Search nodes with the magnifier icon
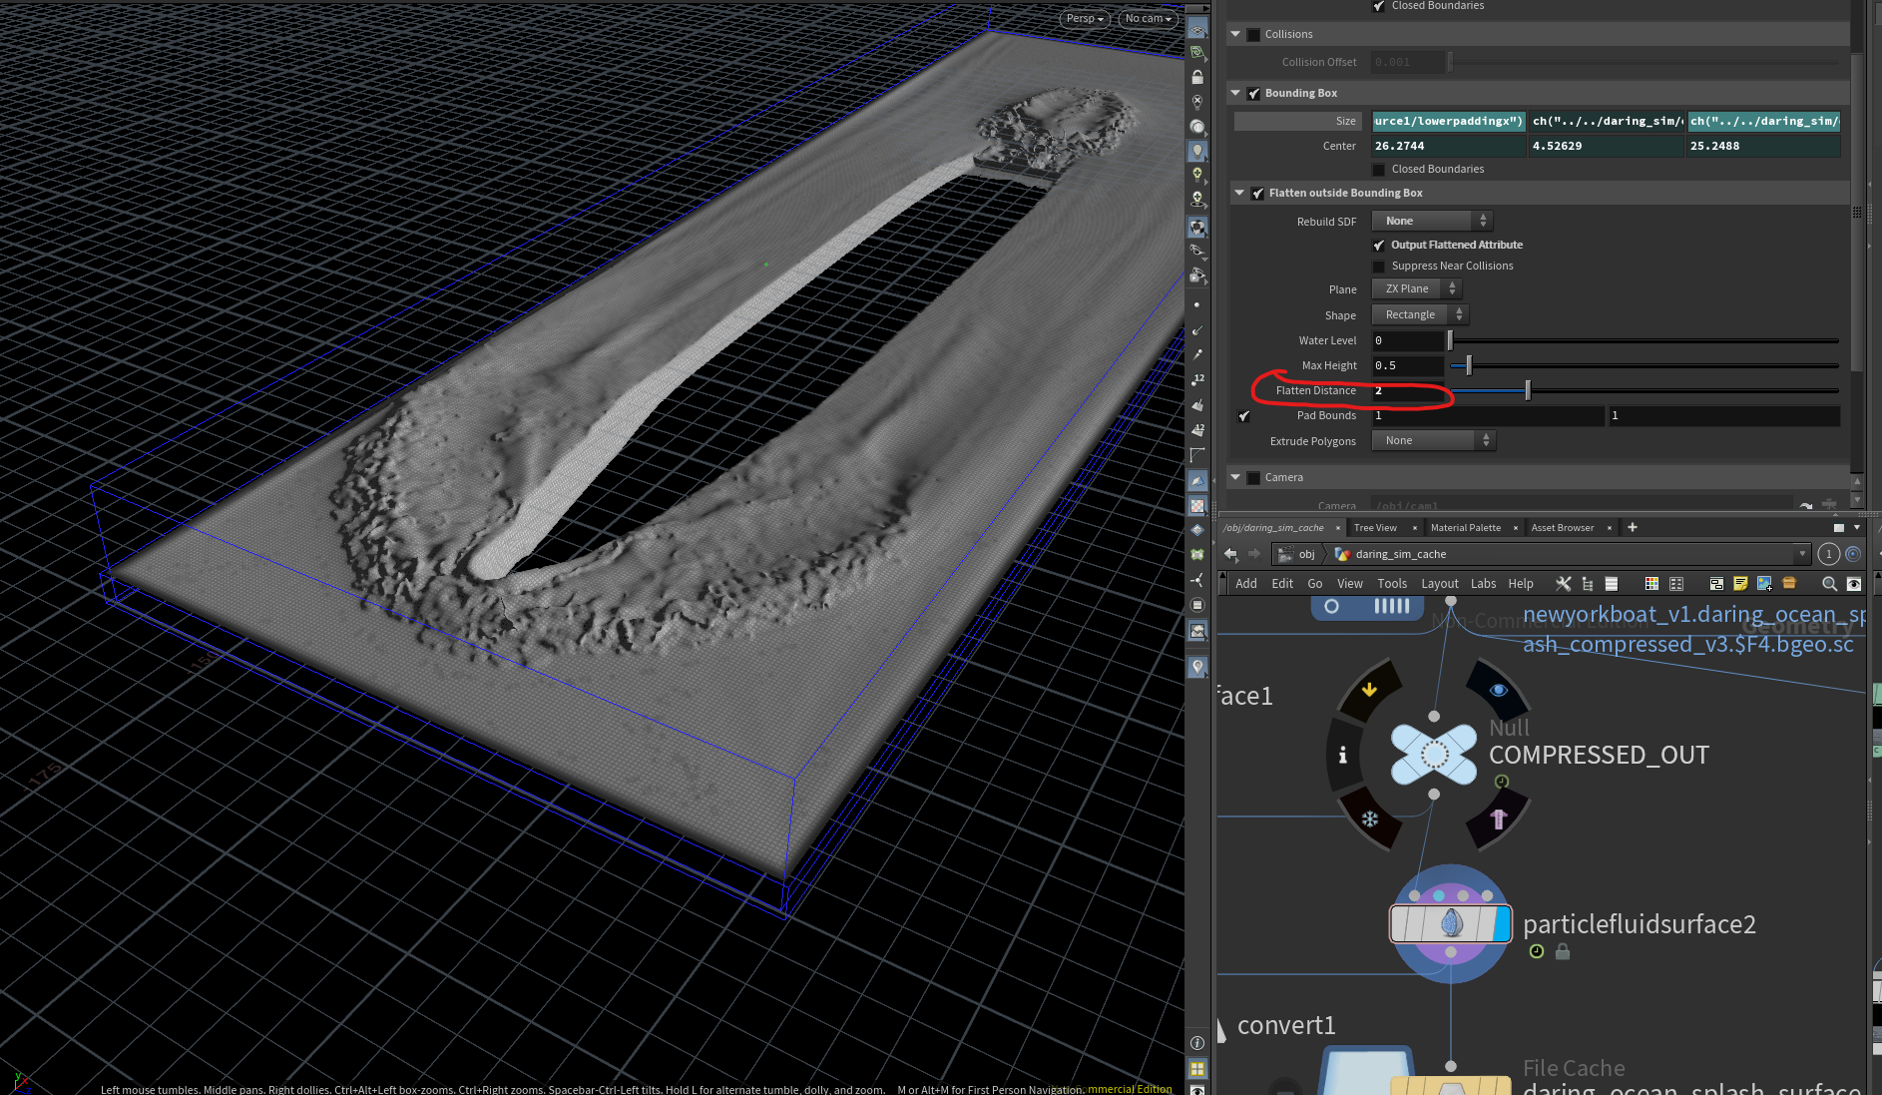 coord(1829,584)
